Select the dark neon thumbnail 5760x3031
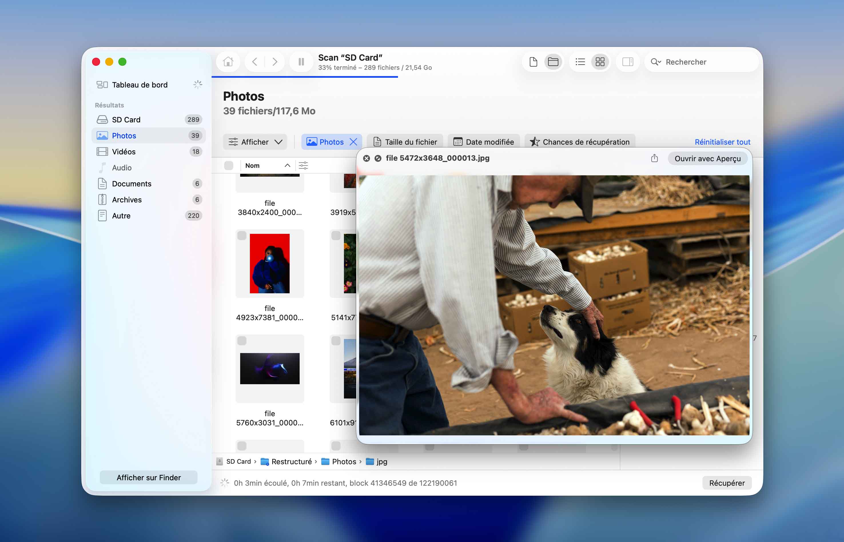 (x=270, y=368)
